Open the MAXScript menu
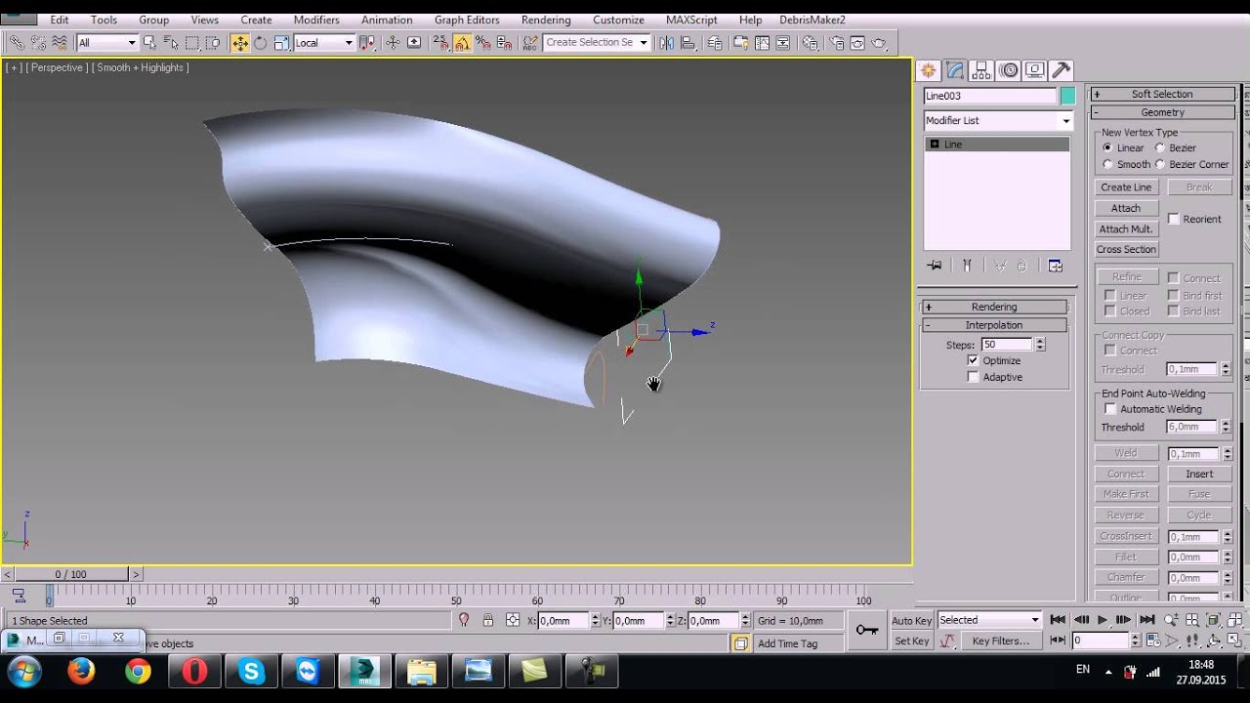The width and height of the screenshot is (1250, 703). point(691,20)
